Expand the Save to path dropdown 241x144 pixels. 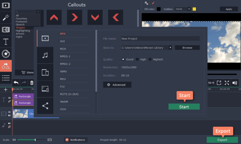click(170, 48)
